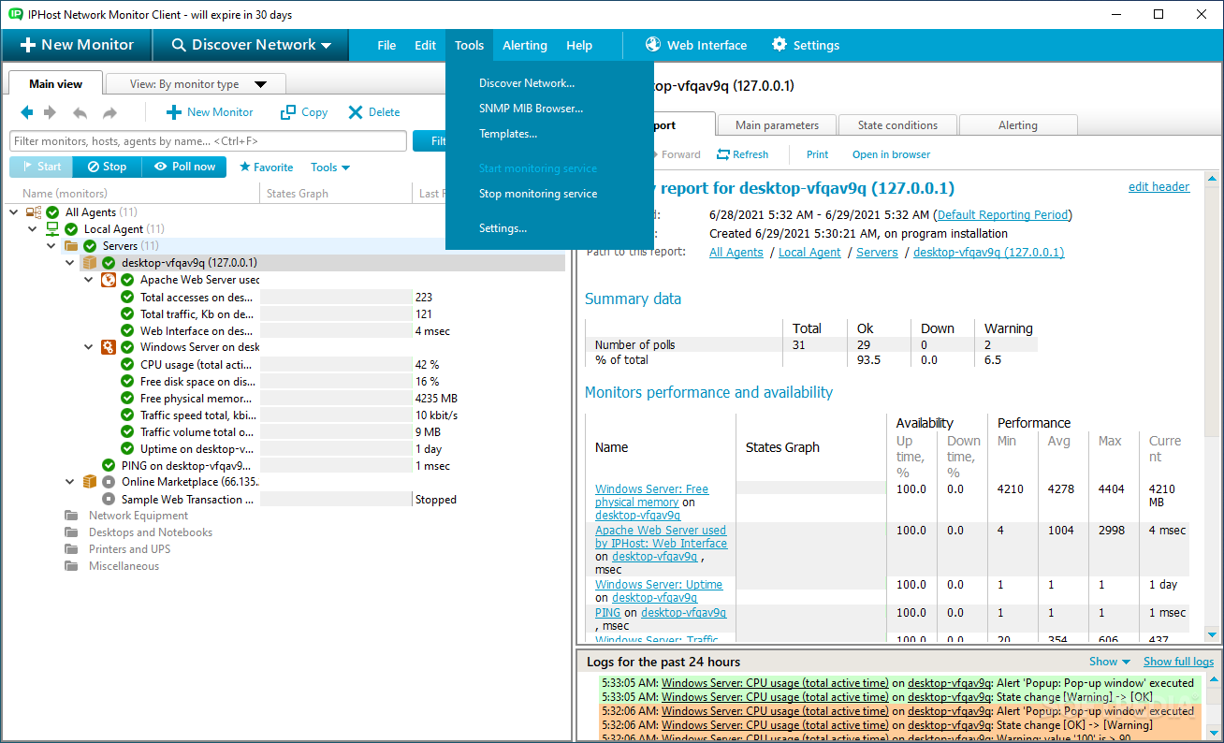
Task: Choose Settings... in Tools menu
Action: click(x=503, y=228)
